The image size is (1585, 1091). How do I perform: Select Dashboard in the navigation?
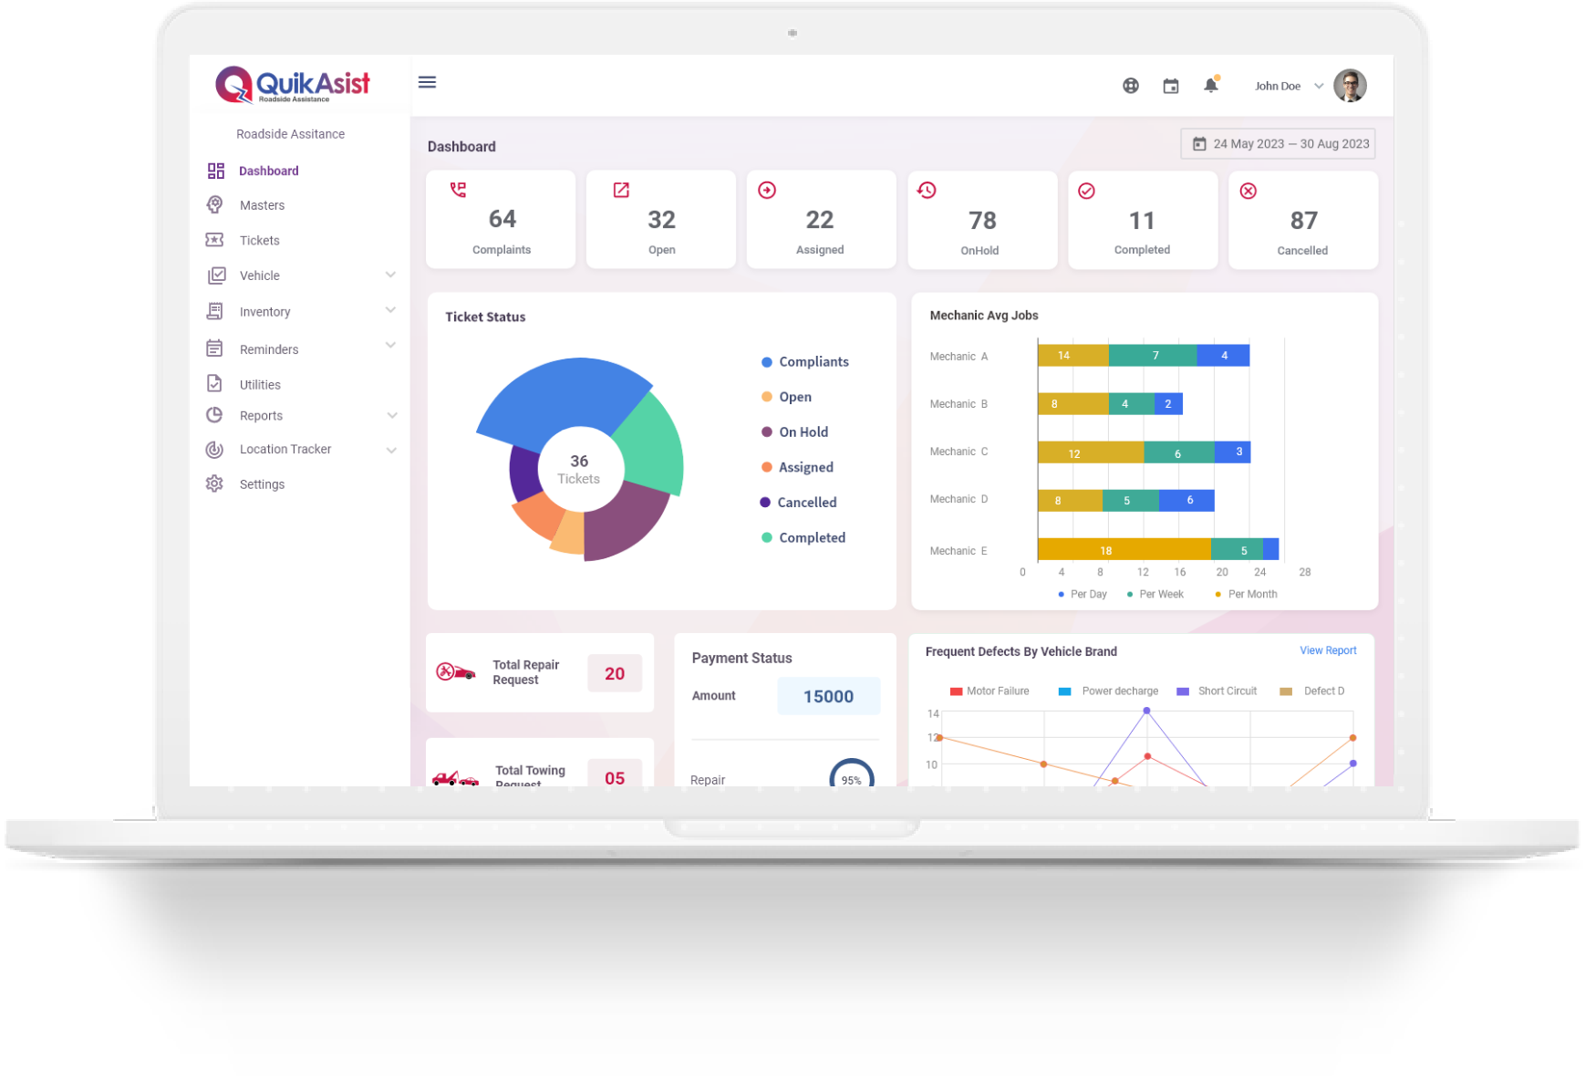268,171
